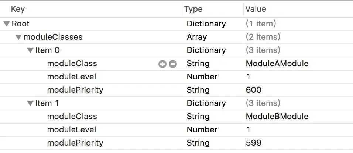Screen dimensions: 353x153
Task: Select the ModuleBModule value field
Action: pyautogui.click(x=277, y=117)
